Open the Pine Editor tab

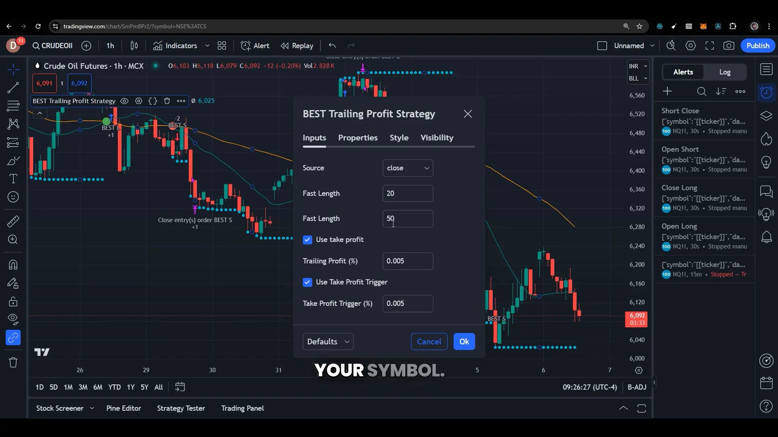click(x=124, y=408)
